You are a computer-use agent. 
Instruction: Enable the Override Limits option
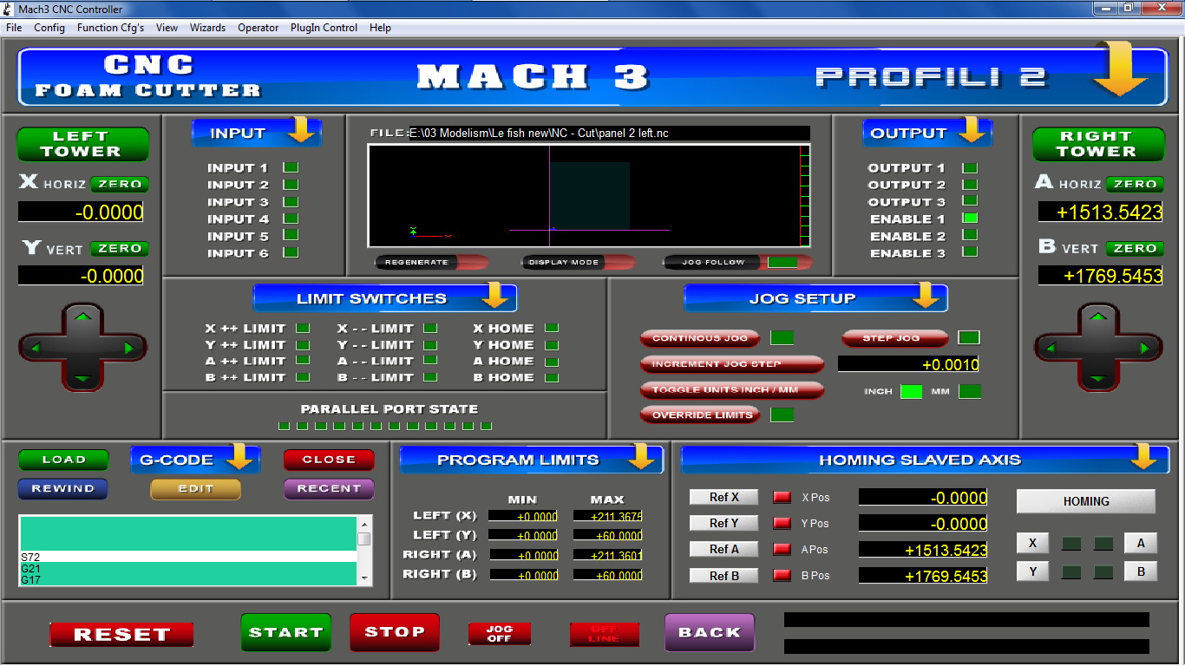(700, 415)
